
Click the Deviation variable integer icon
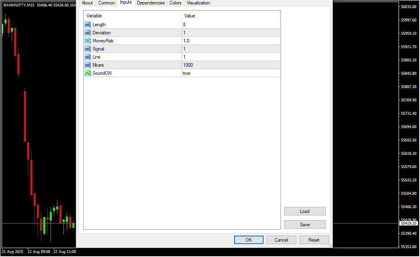pos(88,33)
